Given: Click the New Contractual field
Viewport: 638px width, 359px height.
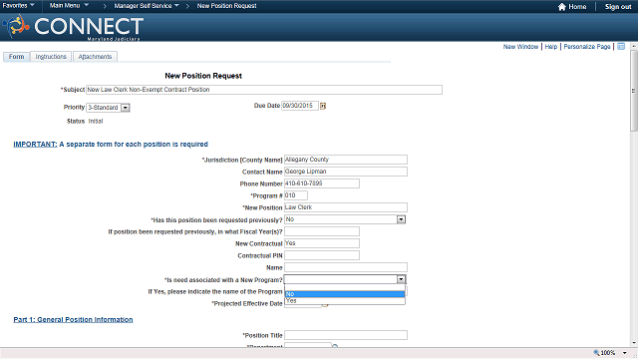Looking at the screenshot, I should pyautogui.click(x=322, y=243).
